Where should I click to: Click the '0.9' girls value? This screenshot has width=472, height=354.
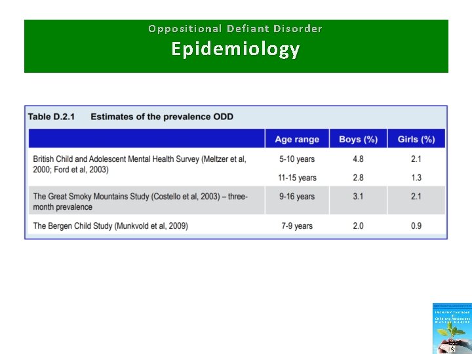416,226
